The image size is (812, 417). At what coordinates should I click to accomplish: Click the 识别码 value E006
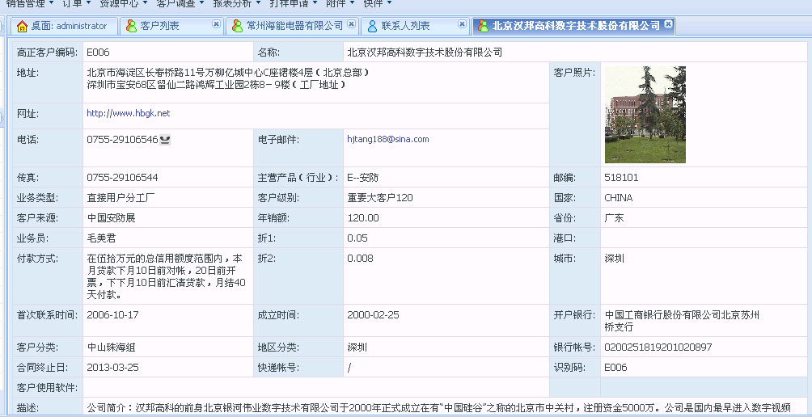[x=615, y=368]
